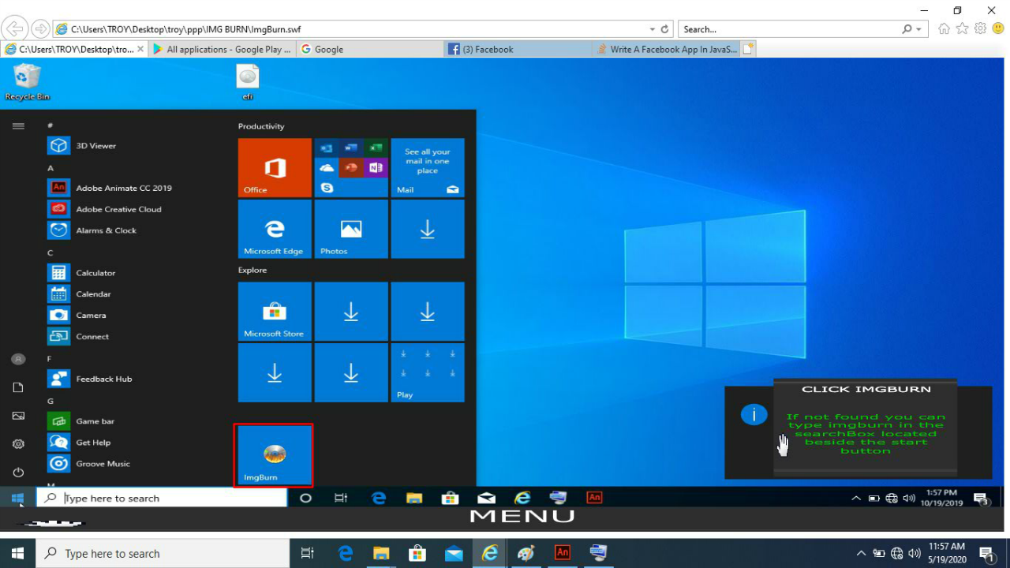Click the simulated taskbar search box
This screenshot has width=1010, height=568.
click(x=163, y=498)
